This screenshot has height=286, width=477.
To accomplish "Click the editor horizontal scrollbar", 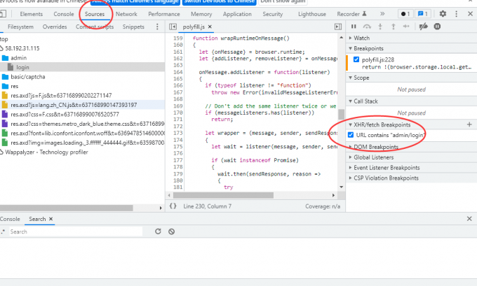I will pyautogui.click(x=223, y=195).
